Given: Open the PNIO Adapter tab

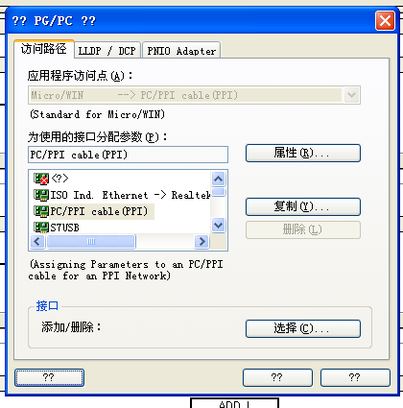Looking at the screenshot, I should (181, 51).
